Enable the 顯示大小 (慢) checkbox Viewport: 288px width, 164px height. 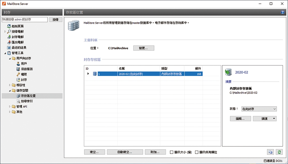172,152
